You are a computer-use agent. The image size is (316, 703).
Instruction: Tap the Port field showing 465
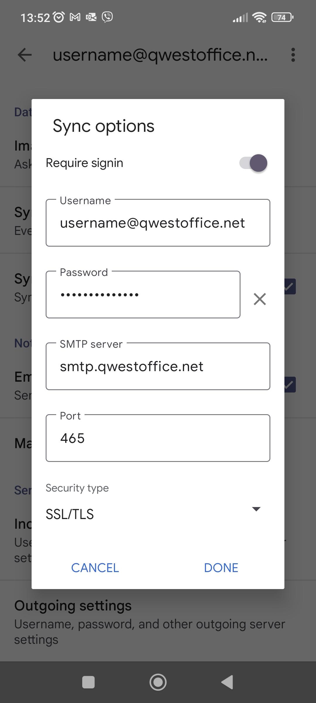(x=158, y=438)
